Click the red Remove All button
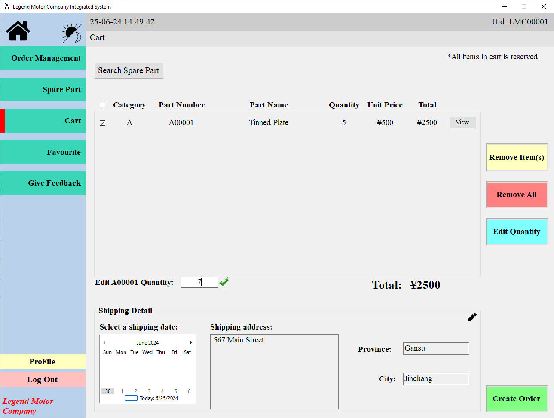Viewport: 554px width, 418px height. [517, 195]
